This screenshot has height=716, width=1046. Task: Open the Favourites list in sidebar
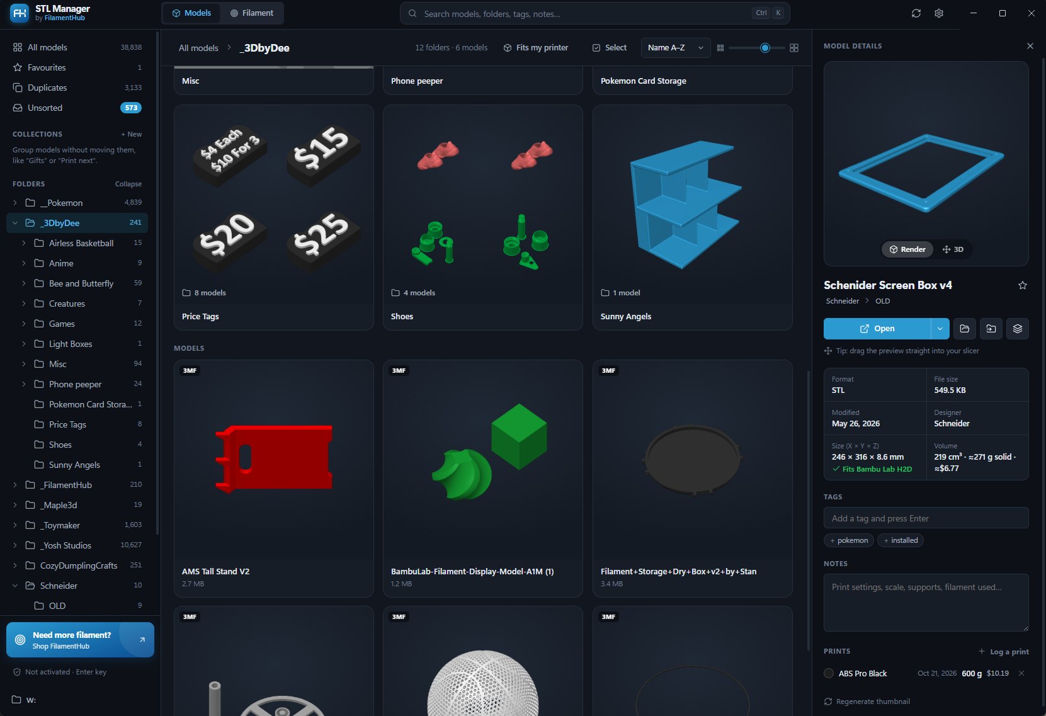coord(77,67)
